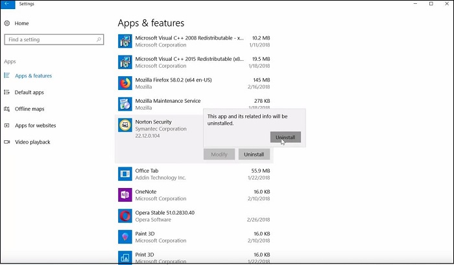Open the Home settings page

21,23
